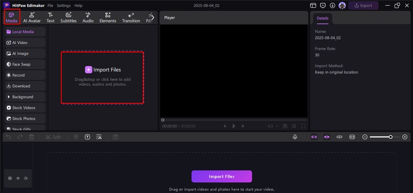Click the purple Import Files timeline button

click(221, 177)
